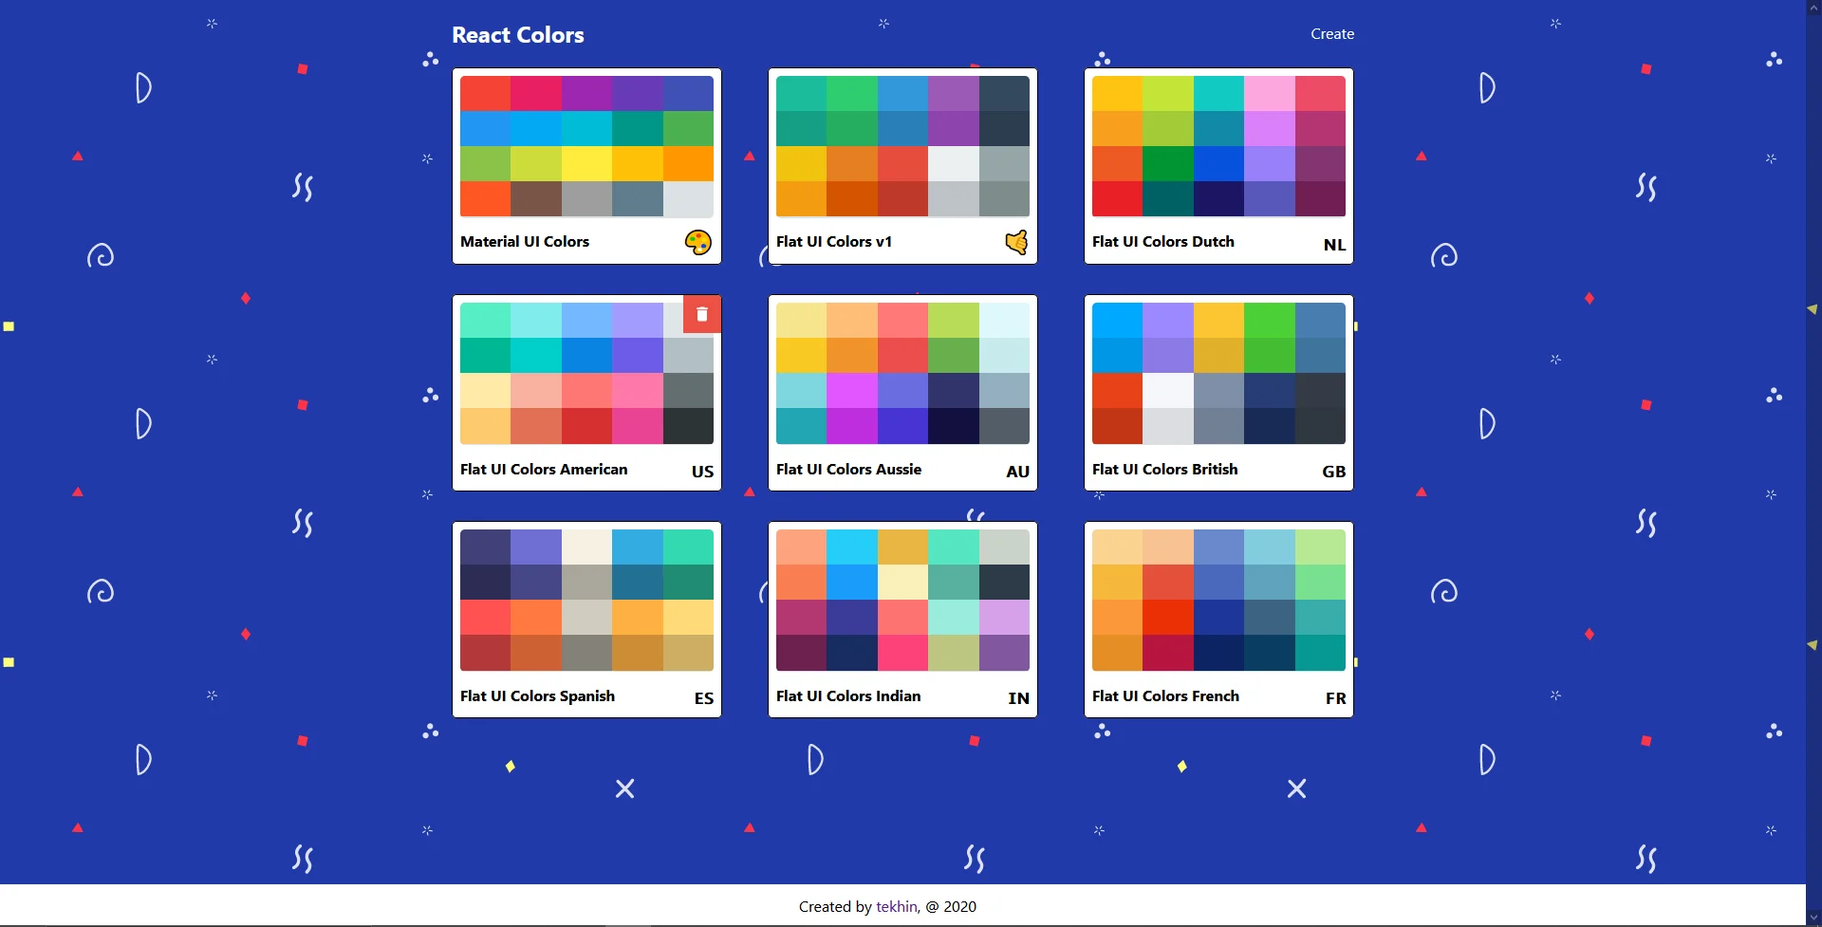Click the IN label on Indian palette
This screenshot has width=1822, height=927.
[1018, 698]
